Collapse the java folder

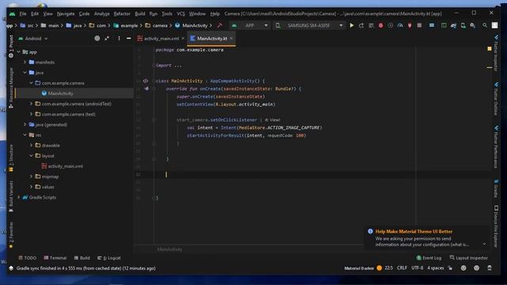point(25,72)
